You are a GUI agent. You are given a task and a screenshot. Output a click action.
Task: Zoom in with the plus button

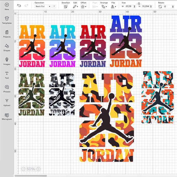tap(38, 169)
